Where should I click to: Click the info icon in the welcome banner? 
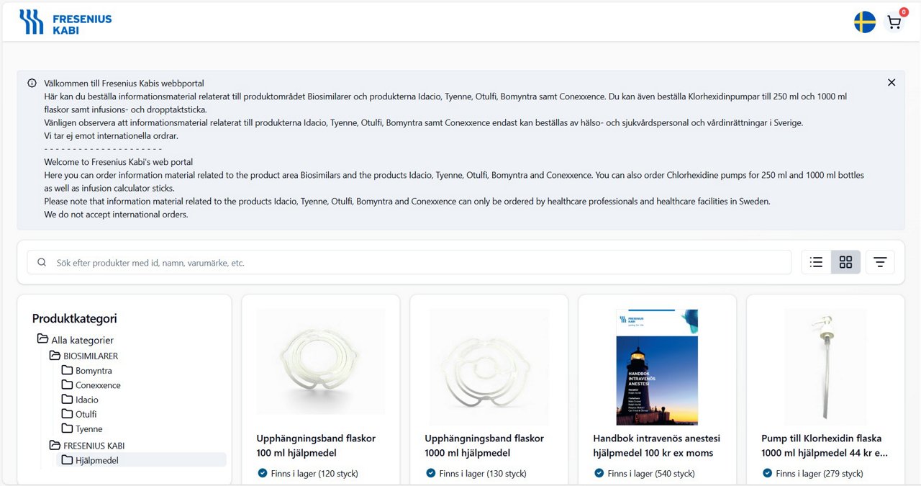pyautogui.click(x=32, y=84)
